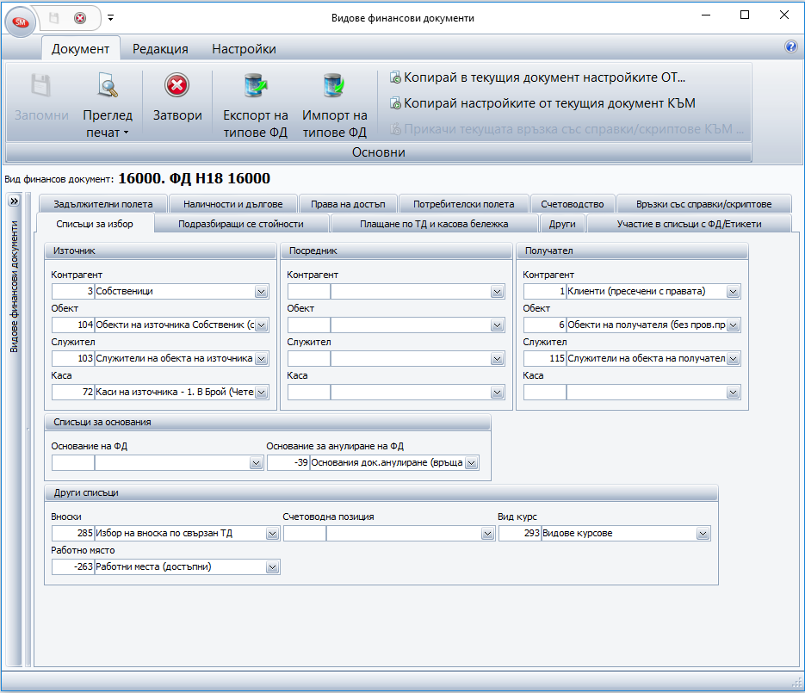Image resolution: width=805 pixels, height=693 pixels.
Task: Click Експорт на типове ФД
Action: tap(255, 106)
